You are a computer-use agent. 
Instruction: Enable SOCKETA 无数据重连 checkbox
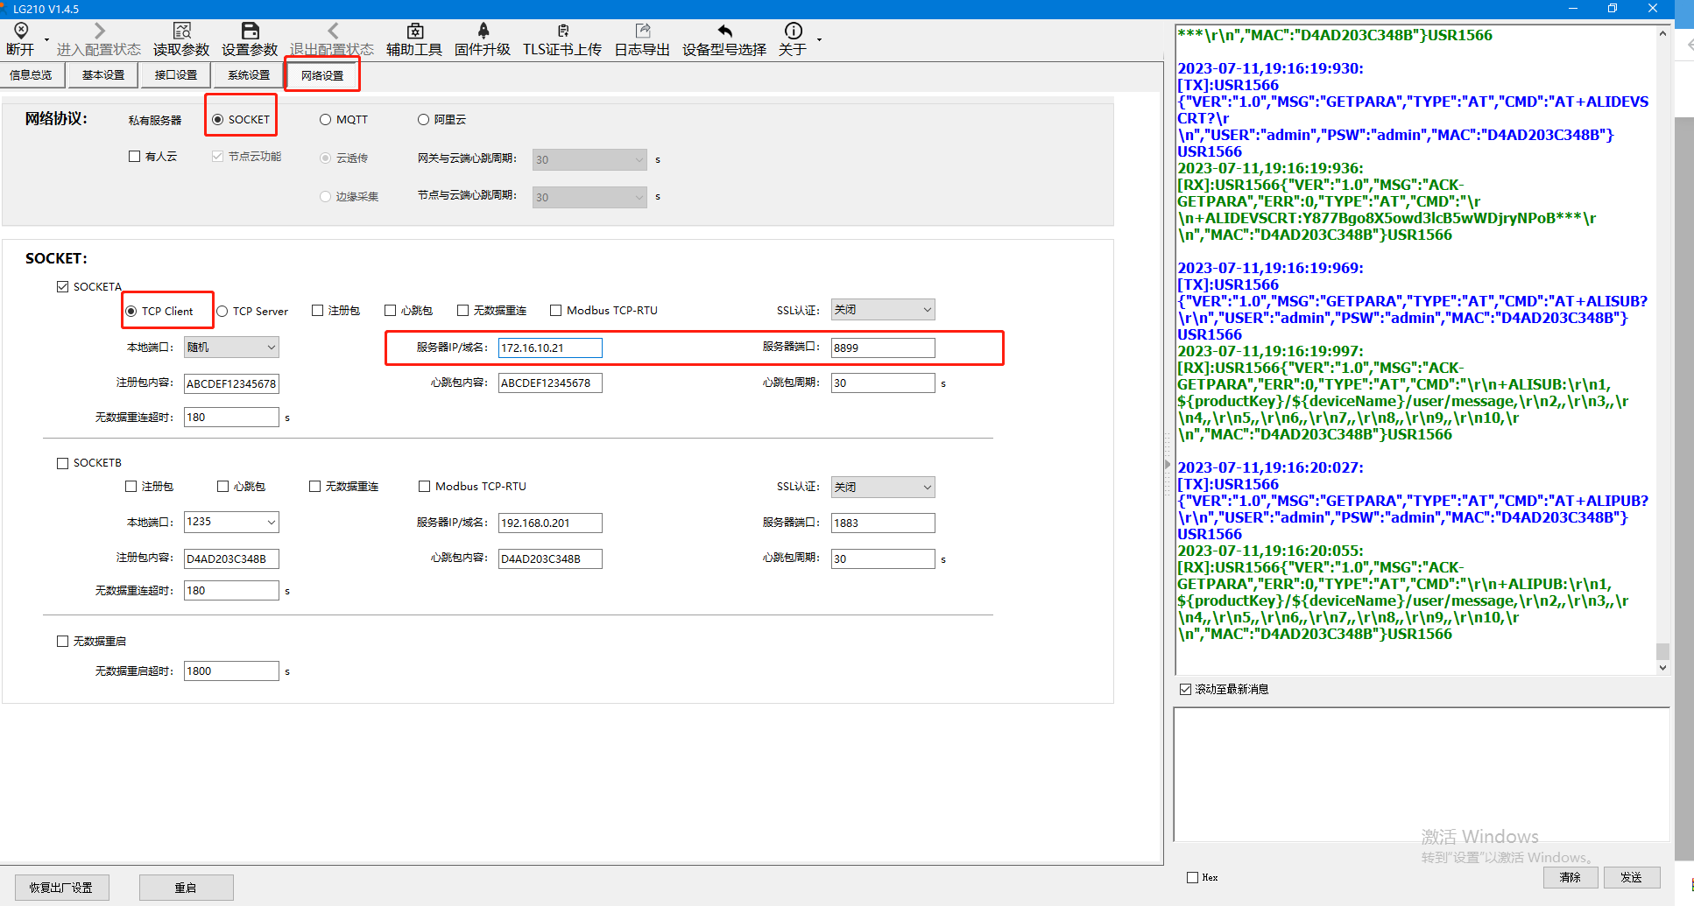tap(462, 311)
